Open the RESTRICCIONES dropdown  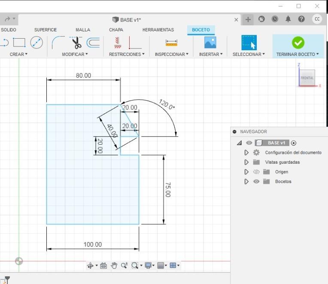[127, 54]
